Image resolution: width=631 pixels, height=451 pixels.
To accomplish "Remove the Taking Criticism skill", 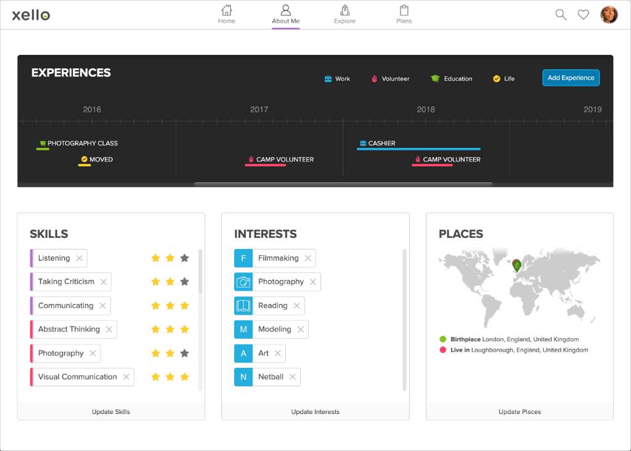I will (104, 282).
